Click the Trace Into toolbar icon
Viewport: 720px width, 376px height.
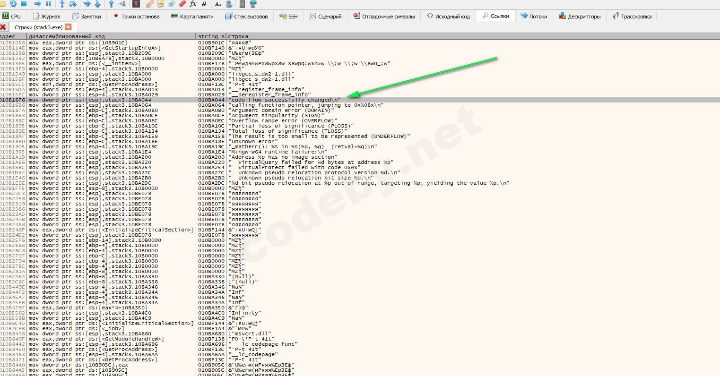(x=87, y=4)
